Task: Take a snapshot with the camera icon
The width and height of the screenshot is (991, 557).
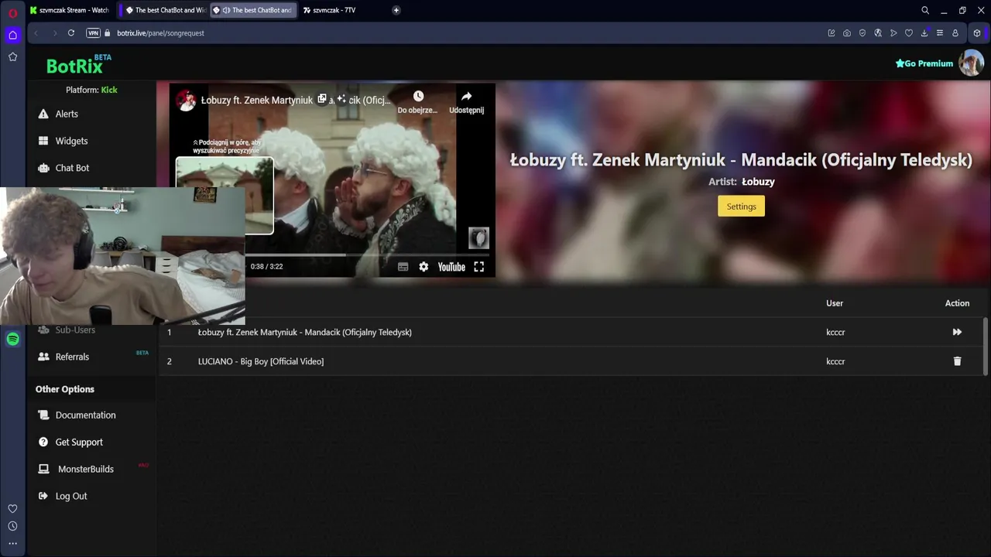Action: (x=847, y=33)
